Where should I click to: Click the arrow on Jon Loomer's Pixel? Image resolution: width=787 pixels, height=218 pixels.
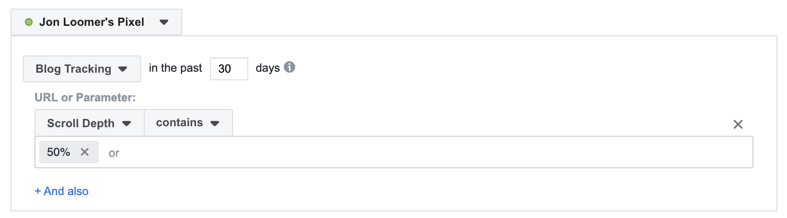[x=164, y=22]
